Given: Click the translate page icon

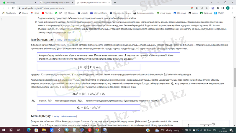Looking at the screenshot, I should (197, 8).
